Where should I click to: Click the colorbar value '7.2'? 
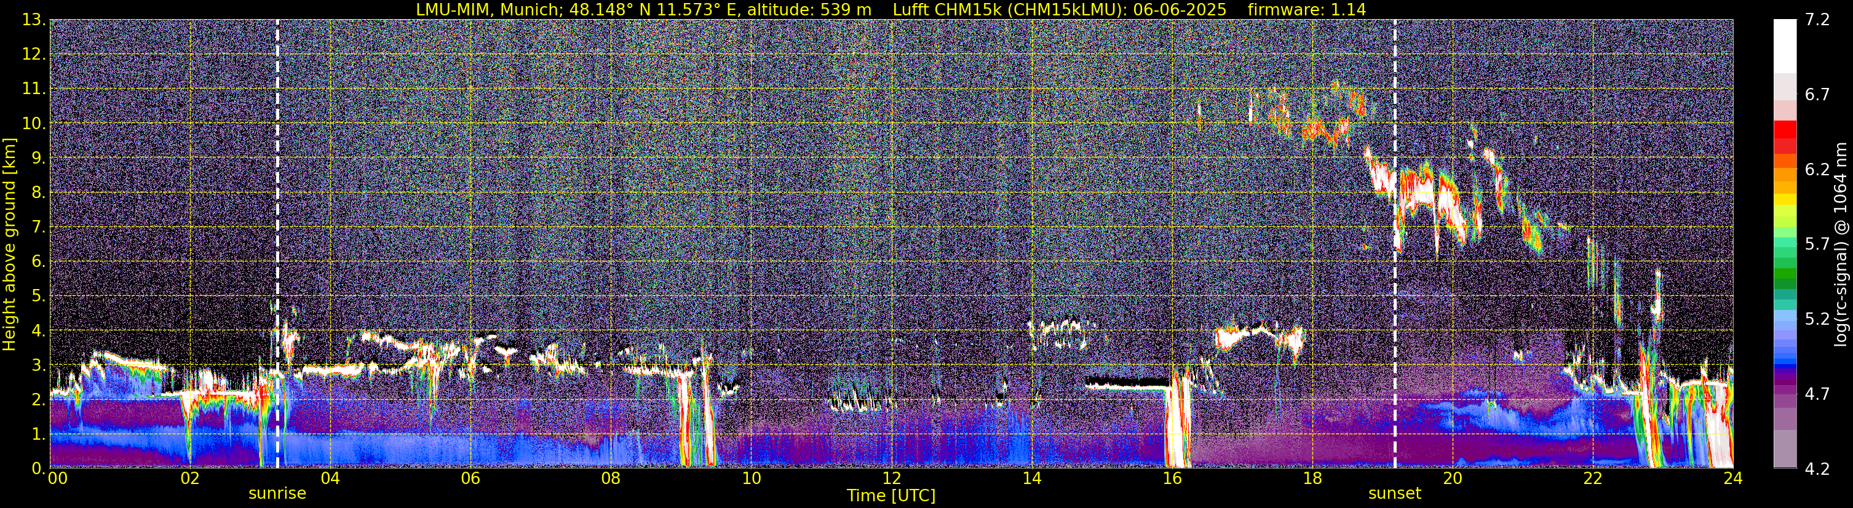[1817, 20]
